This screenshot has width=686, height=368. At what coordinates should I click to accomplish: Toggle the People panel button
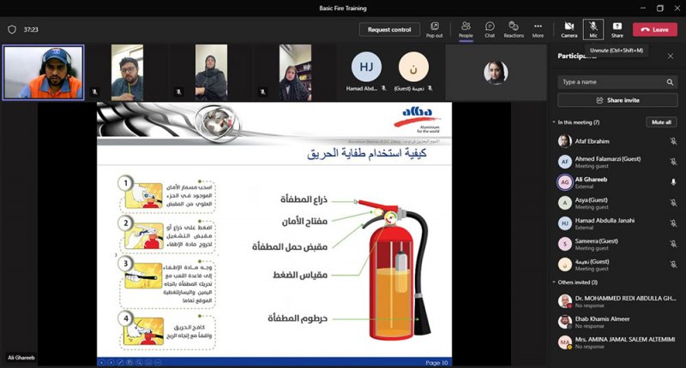[x=466, y=30]
